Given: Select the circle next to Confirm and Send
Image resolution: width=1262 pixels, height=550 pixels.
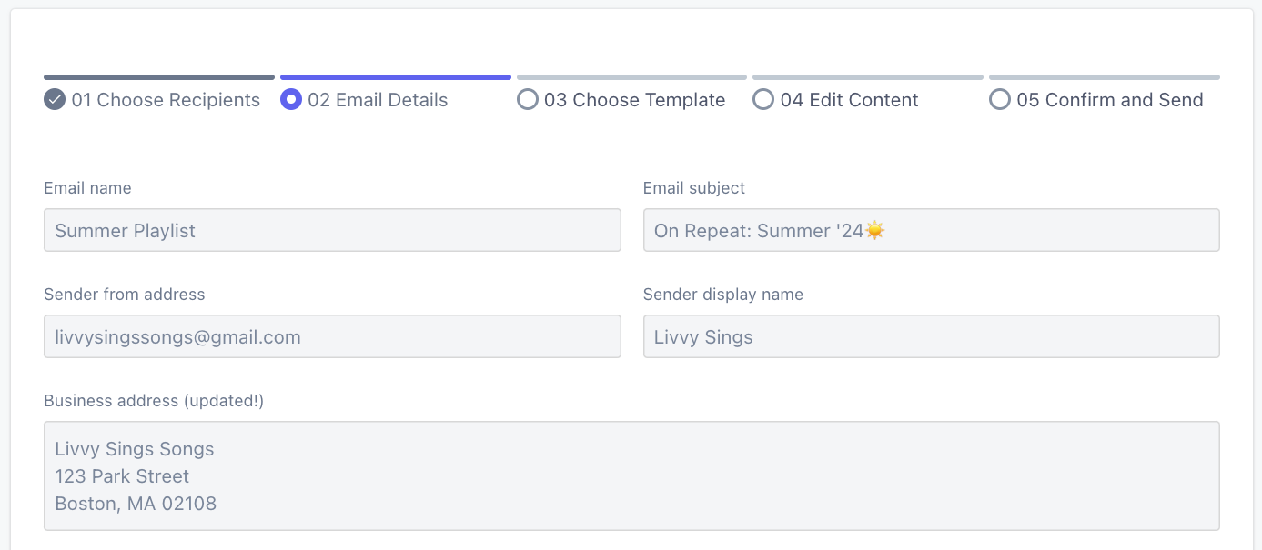Looking at the screenshot, I should pyautogui.click(x=1000, y=100).
